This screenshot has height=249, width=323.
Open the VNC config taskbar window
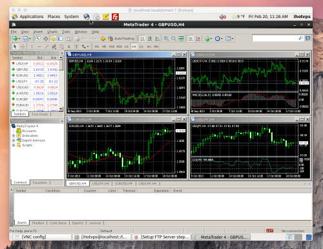[x=42, y=237]
